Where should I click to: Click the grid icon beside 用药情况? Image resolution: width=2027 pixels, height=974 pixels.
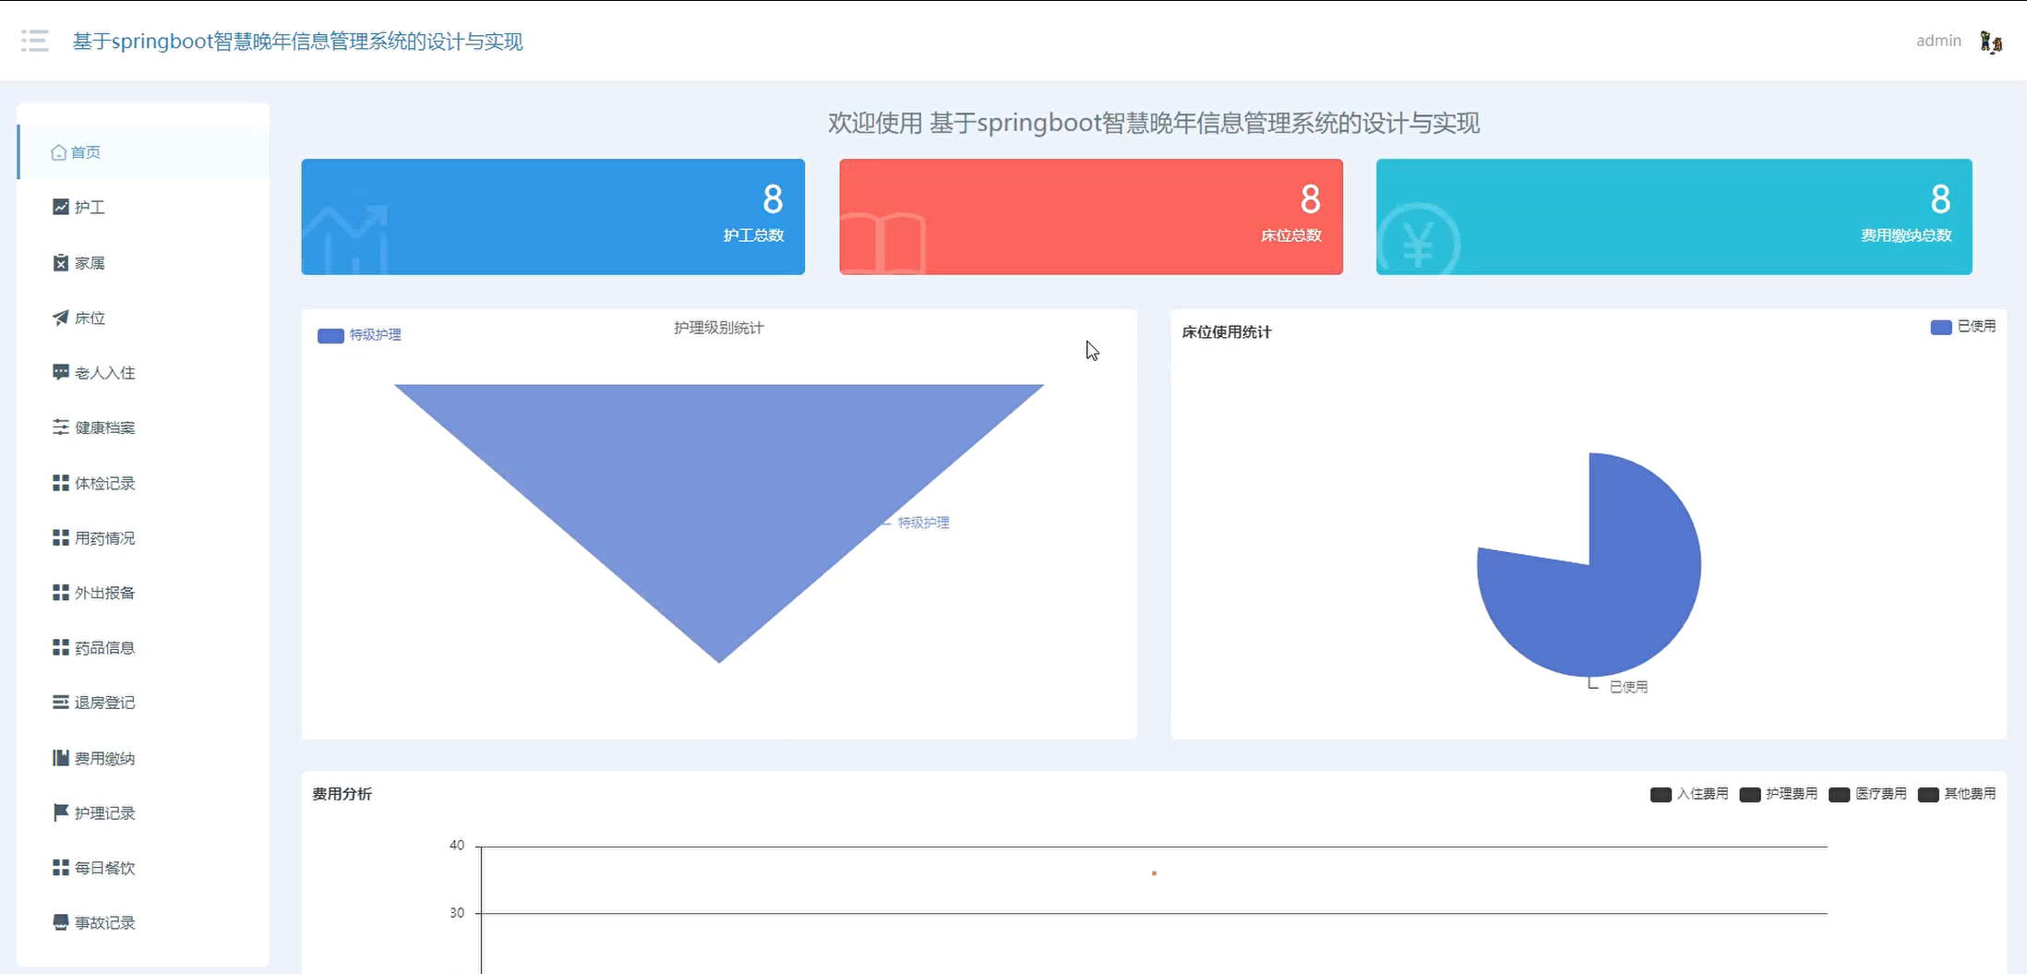[x=61, y=537]
